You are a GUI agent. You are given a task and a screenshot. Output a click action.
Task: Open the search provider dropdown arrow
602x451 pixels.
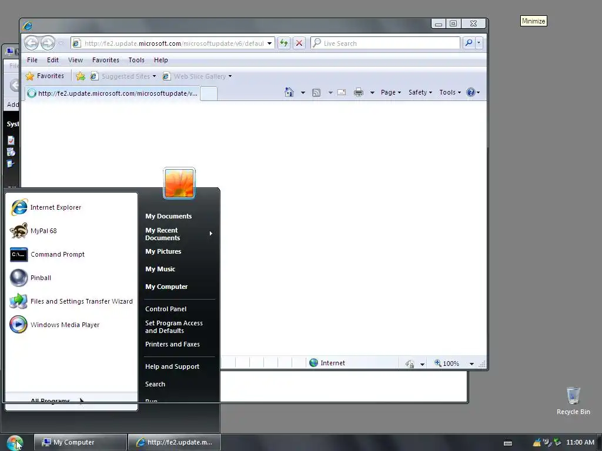pyautogui.click(x=479, y=43)
